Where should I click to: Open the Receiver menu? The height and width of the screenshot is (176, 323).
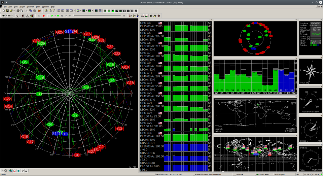(30, 7)
